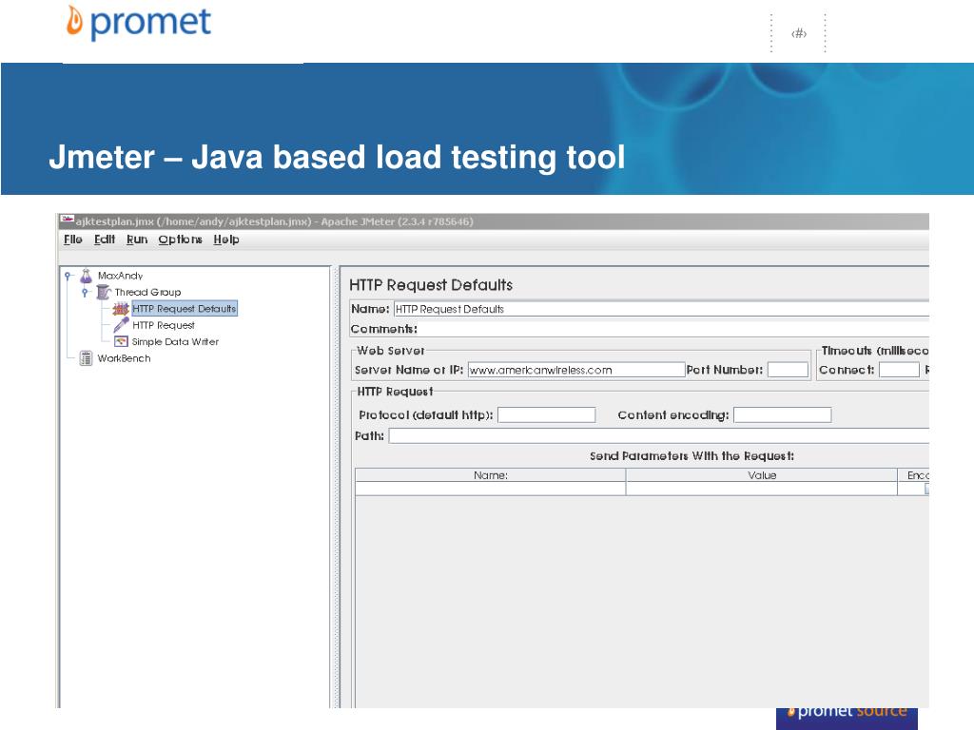Image resolution: width=974 pixels, height=730 pixels.
Task: Click the Content encoding field
Action: (782, 415)
